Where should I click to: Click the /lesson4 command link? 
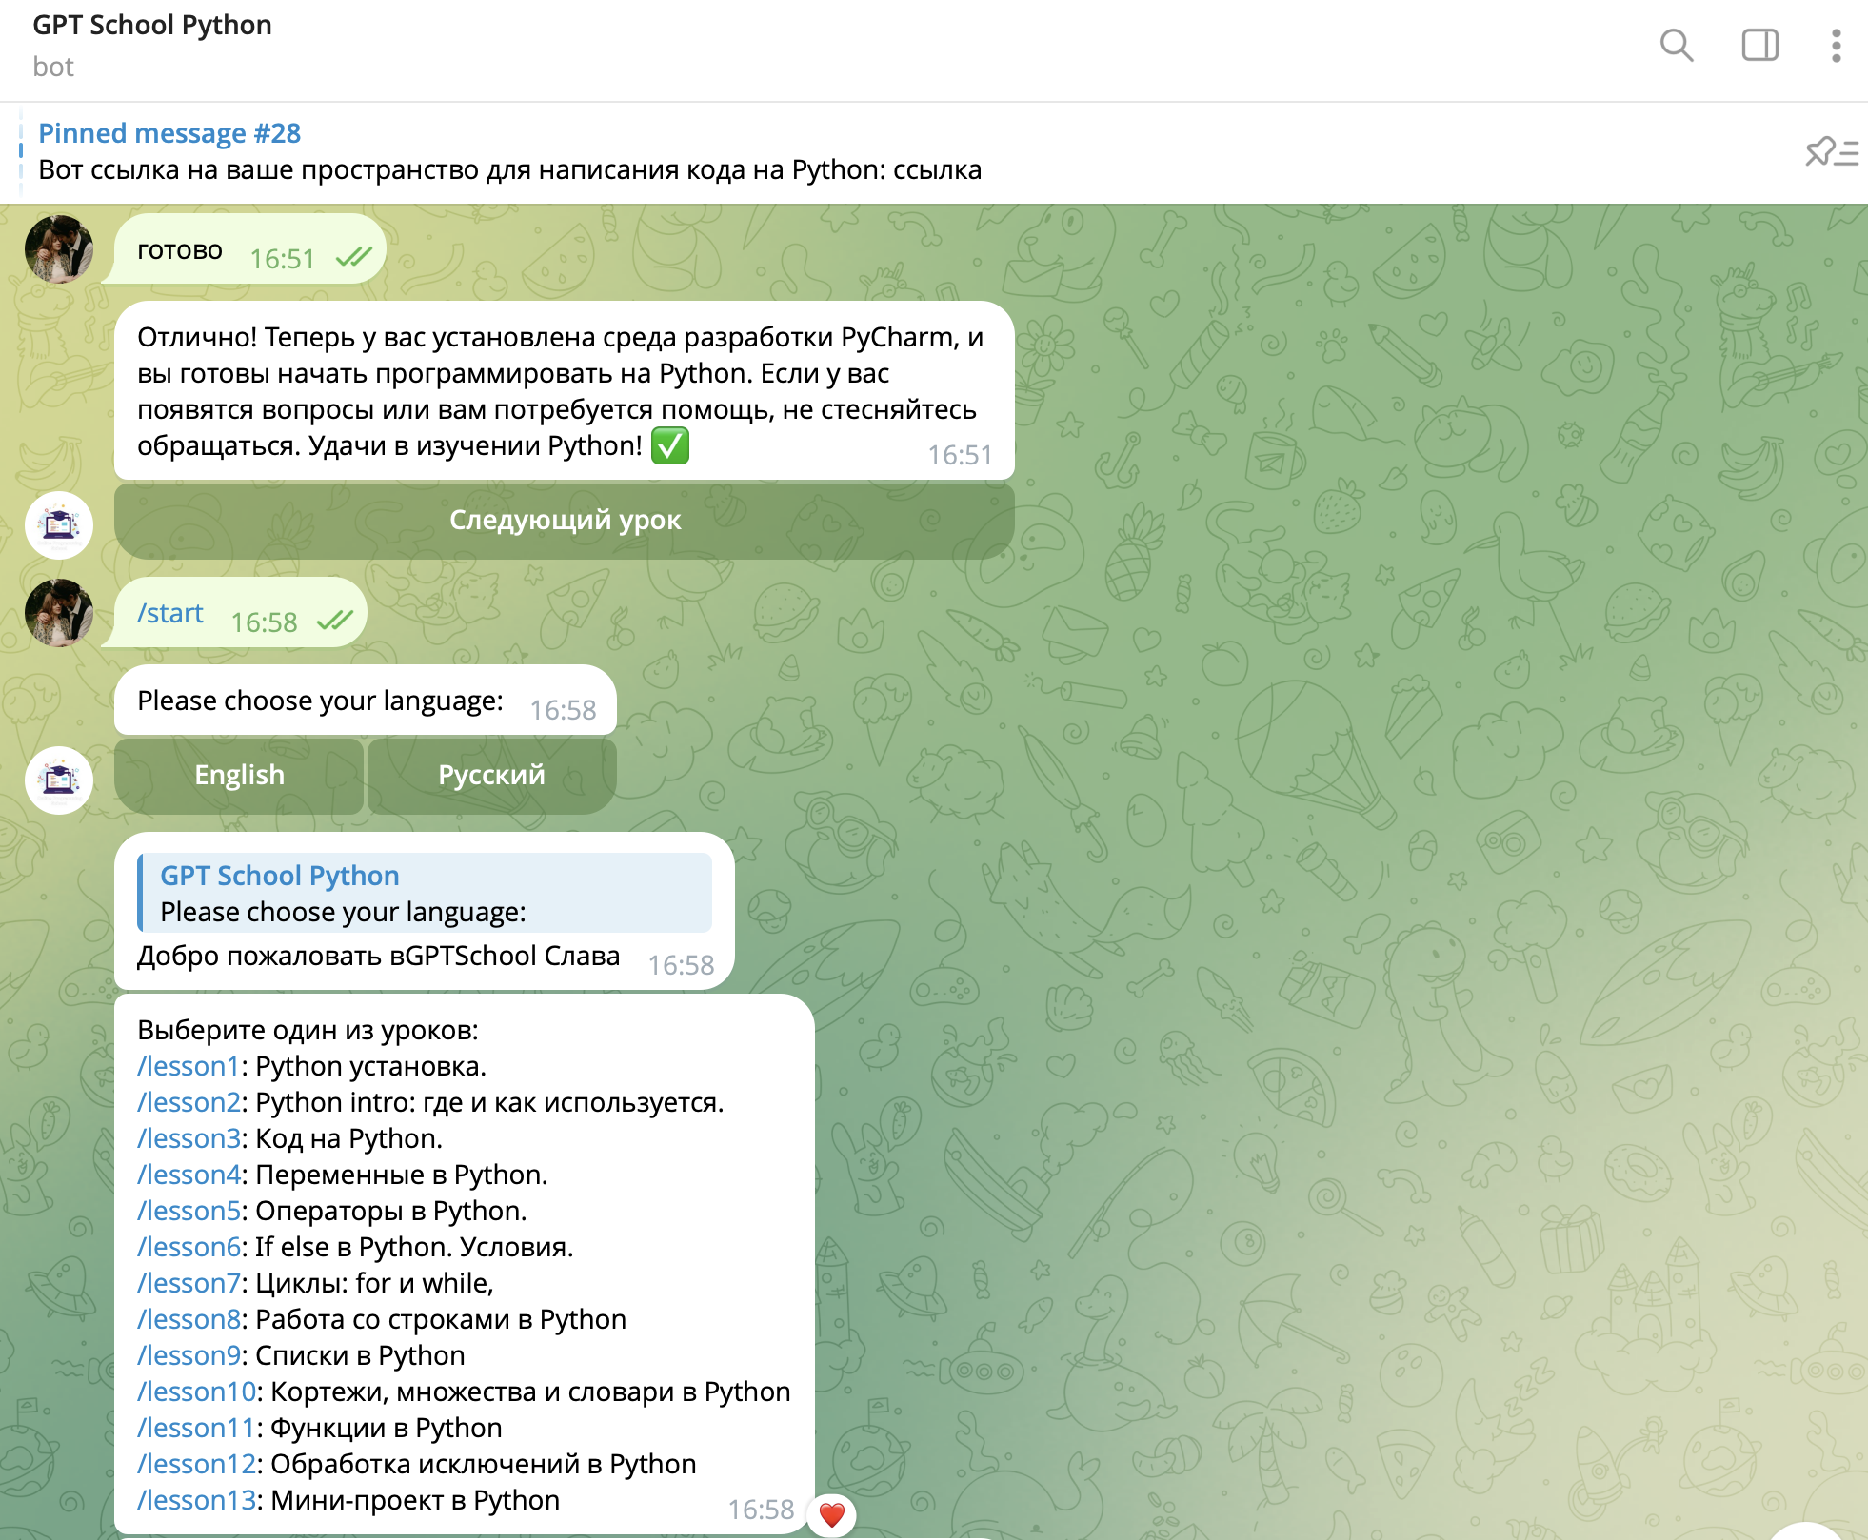click(189, 1175)
